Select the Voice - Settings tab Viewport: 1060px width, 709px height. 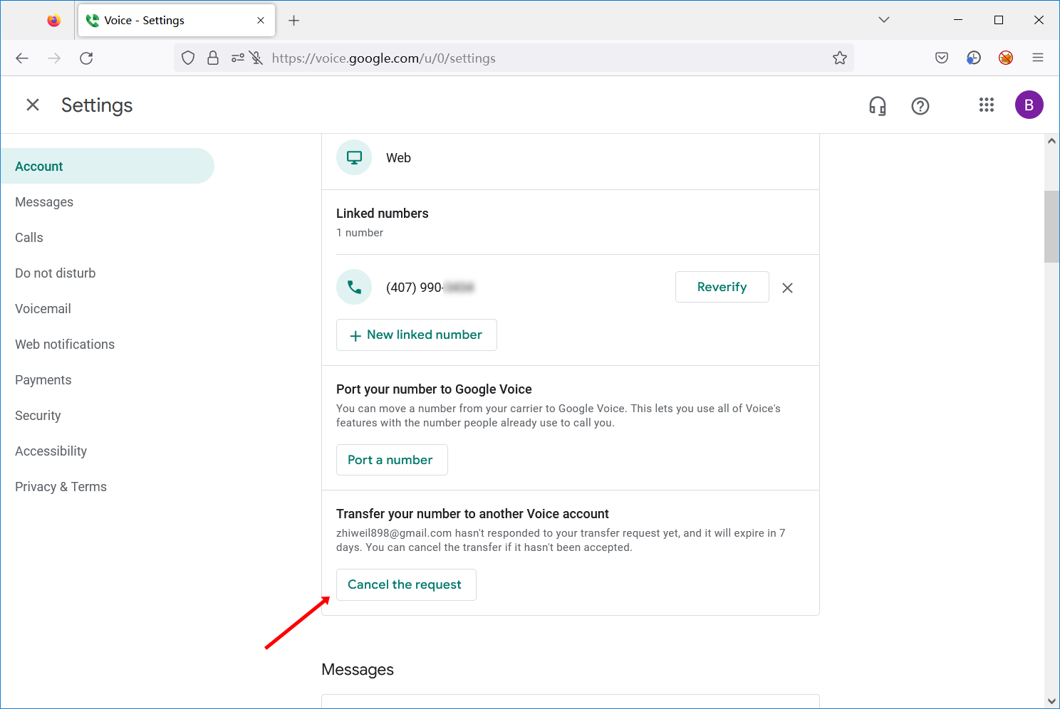click(x=176, y=21)
